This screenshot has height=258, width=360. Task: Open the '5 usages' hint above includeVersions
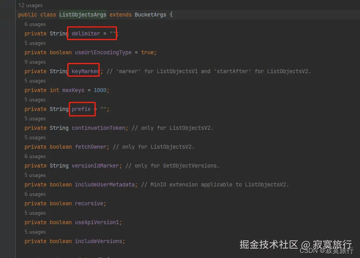(x=35, y=232)
